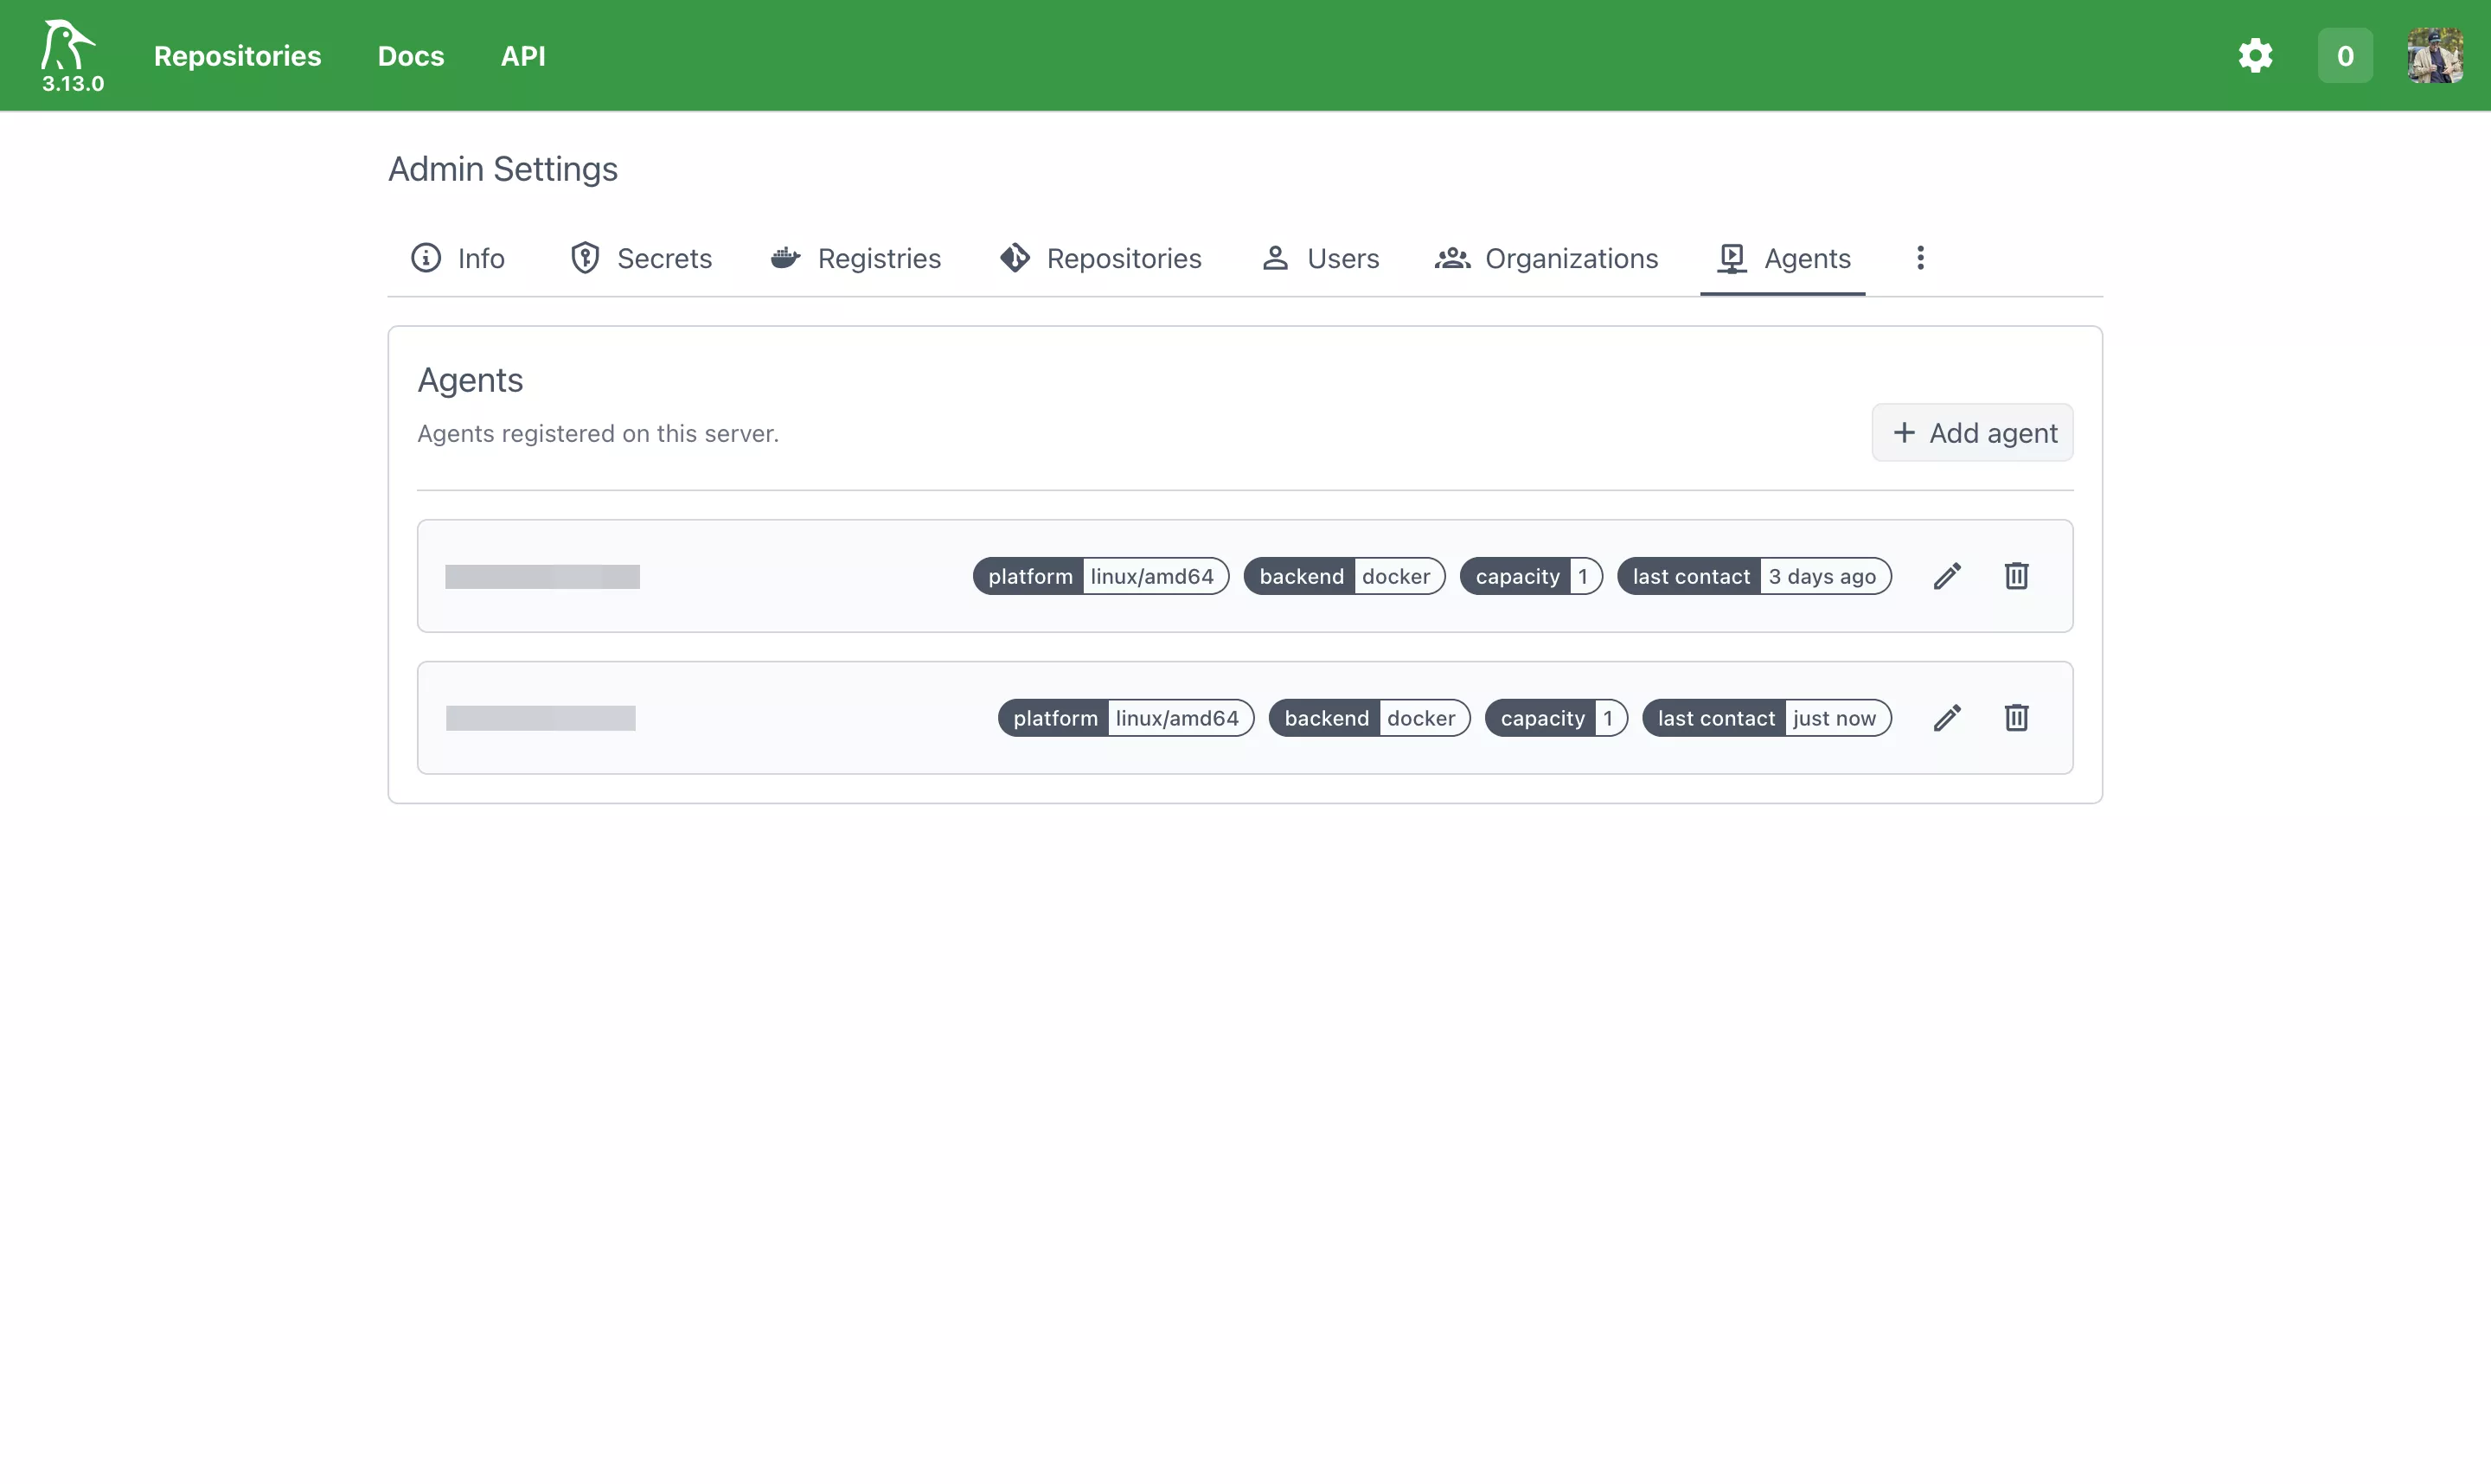Open the more tabs three-dot menu
2491x1484 pixels.
(1920, 258)
